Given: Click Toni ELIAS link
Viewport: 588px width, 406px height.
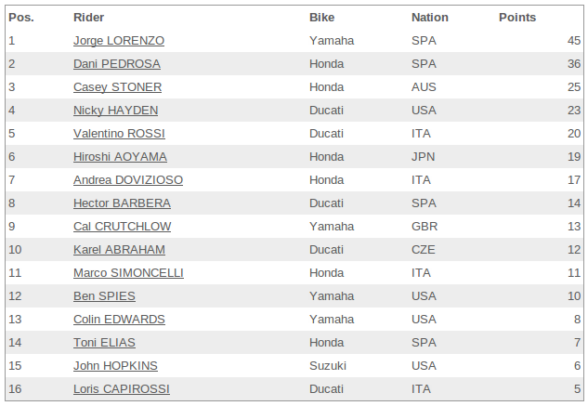Looking at the screenshot, I should coord(104,343).
